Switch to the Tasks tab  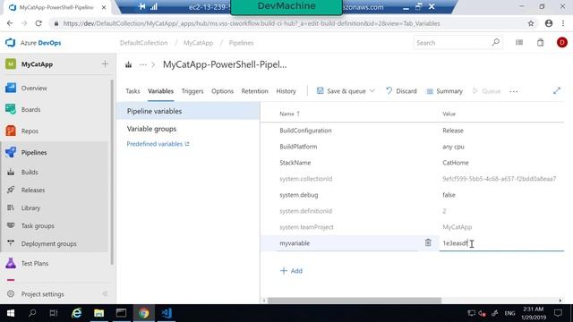[x=133, y=91]
